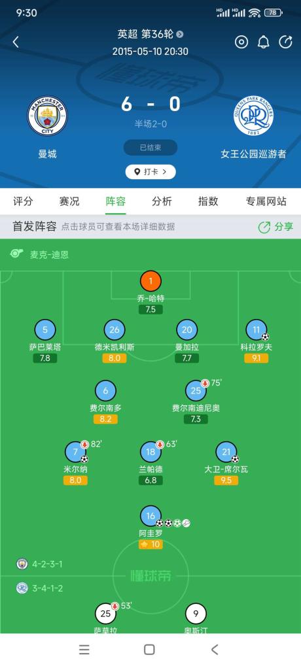The image size is (301, 668).
Task: Tap the 已结束 status button
Action: point(150,148)
